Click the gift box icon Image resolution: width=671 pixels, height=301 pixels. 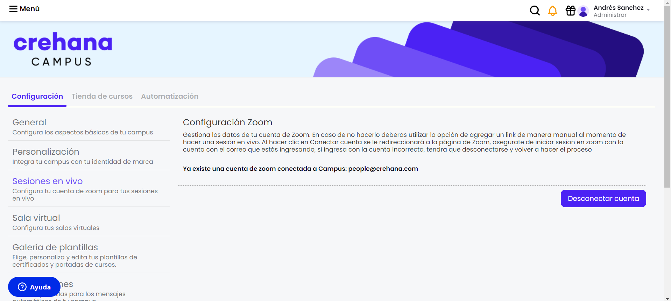click(570, 11)
